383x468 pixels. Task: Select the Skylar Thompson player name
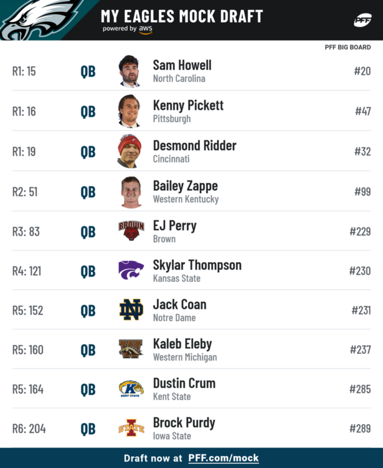[197, 265]
